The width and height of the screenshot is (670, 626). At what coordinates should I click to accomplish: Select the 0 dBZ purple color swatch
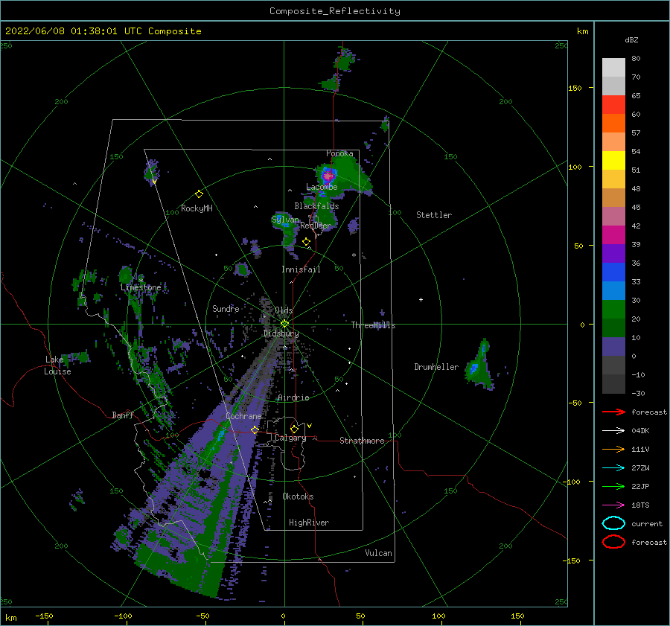tap(613, 346)
